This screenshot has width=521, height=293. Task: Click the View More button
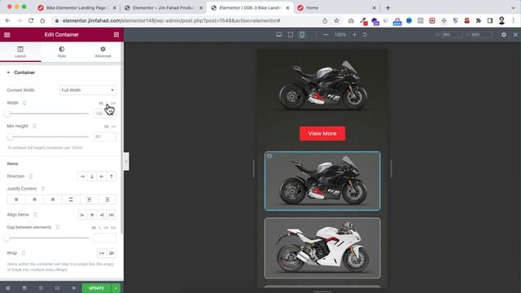click(x=322, y=133)
